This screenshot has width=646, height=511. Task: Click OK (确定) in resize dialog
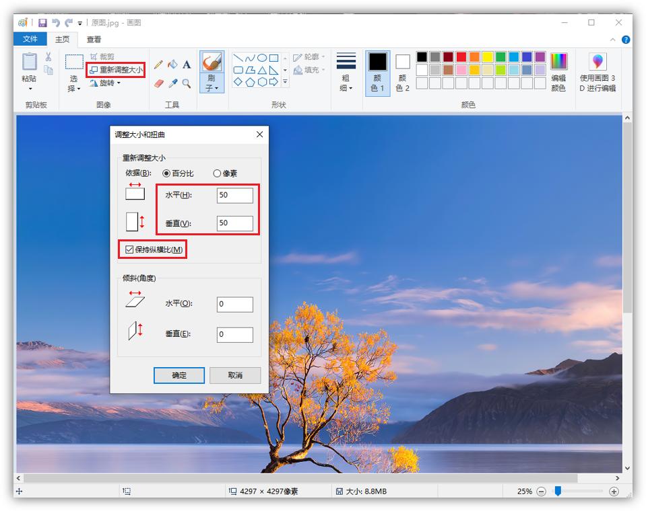point(179,375)
